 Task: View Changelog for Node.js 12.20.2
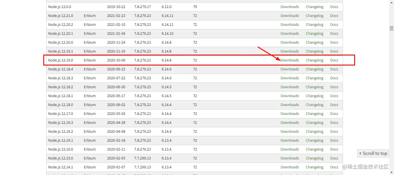(x=314, y=25)
